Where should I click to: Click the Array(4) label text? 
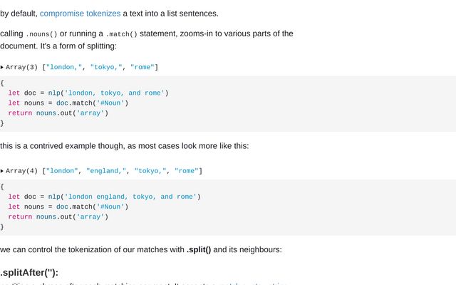pos(21,171)
